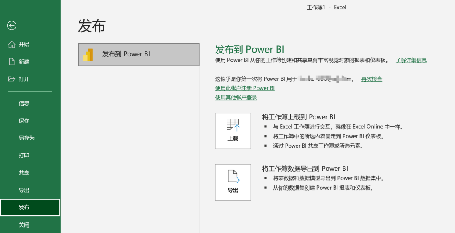
Task: Choose the 新建 label in sidebar
Action: pyautogui.click(x=24, y=61)
